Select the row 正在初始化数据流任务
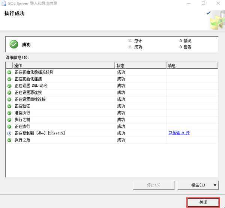Viewport: 225px width, 208px height. click(112, 72)
